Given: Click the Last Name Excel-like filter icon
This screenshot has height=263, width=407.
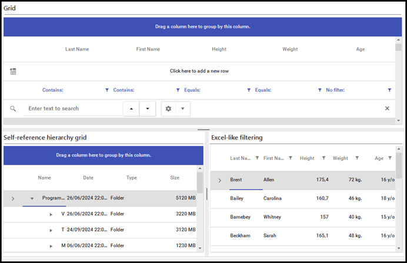Looking at the screenshot, I should point(257,158).
